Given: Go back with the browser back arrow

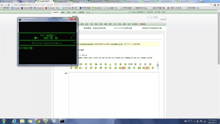Looking at the screenshot, I should tap(2, 5).
